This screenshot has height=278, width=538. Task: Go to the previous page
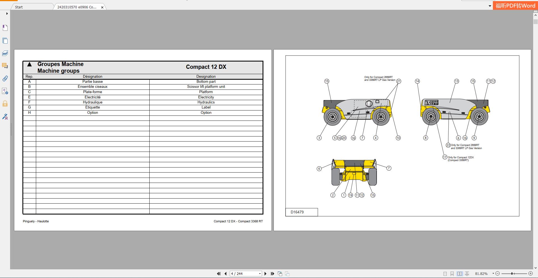click(x=226, y=274)
